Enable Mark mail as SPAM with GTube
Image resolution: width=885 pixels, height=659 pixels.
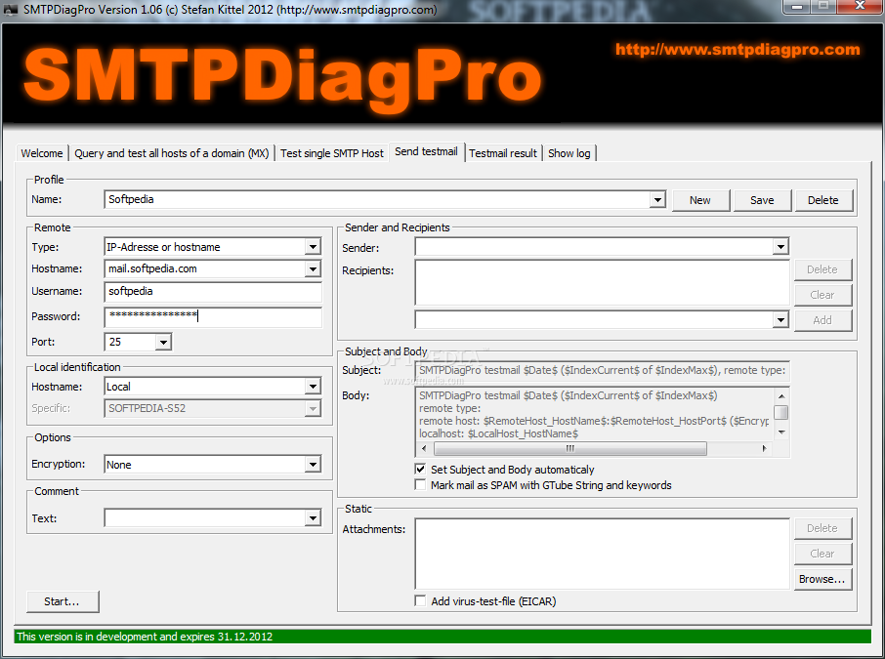click(x=420, y=485)
